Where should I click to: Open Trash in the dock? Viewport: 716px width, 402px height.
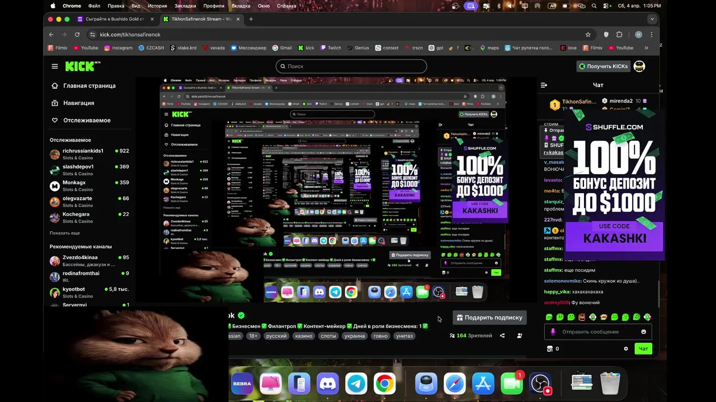(610, 384)
